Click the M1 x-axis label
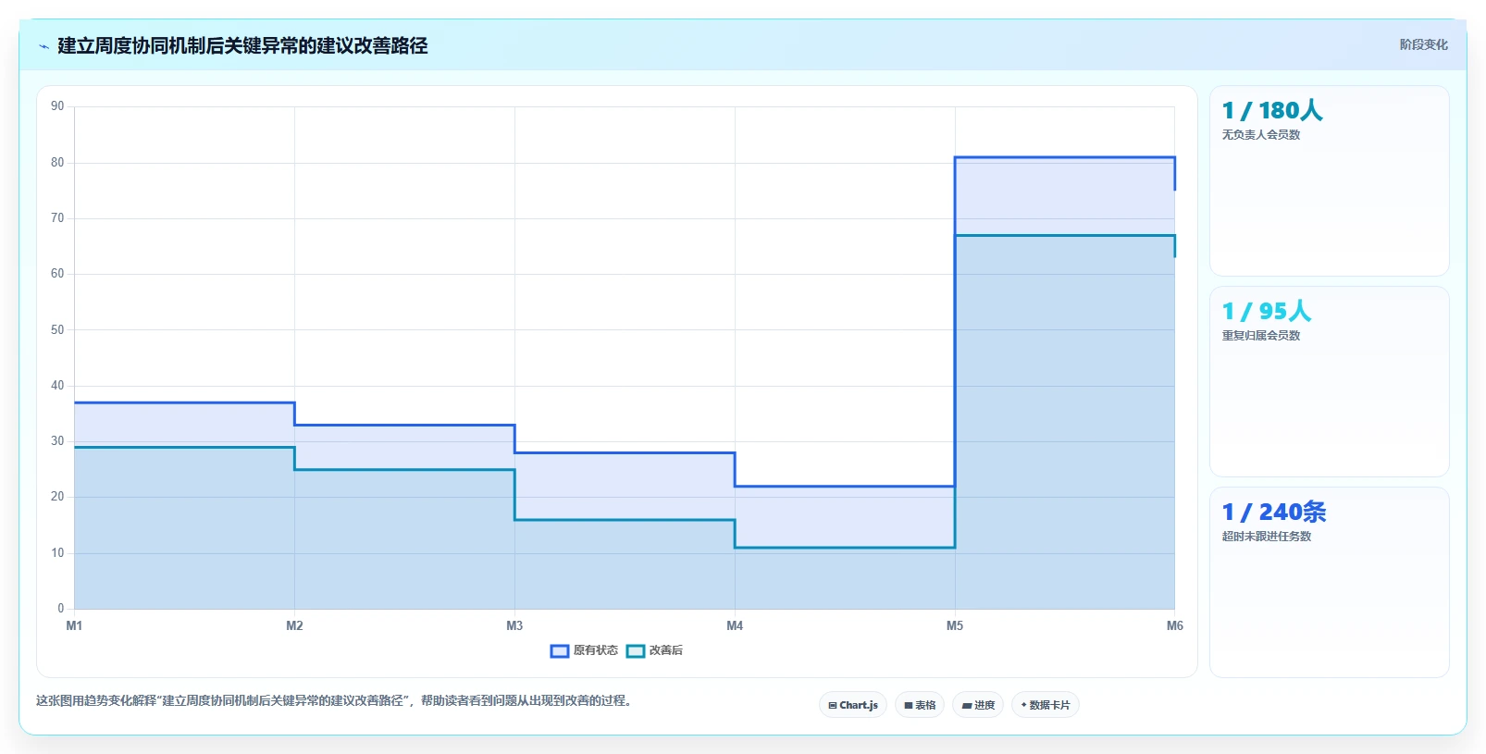Screen dimensions: 1486x754 (74, 626)
